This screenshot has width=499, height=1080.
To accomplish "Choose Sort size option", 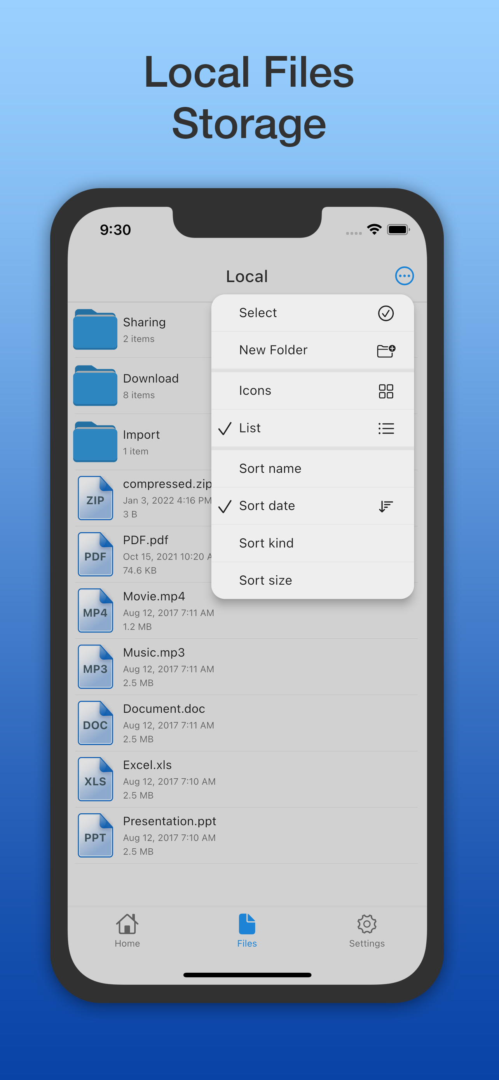I will pyautogui.click(x=312, y=581).
